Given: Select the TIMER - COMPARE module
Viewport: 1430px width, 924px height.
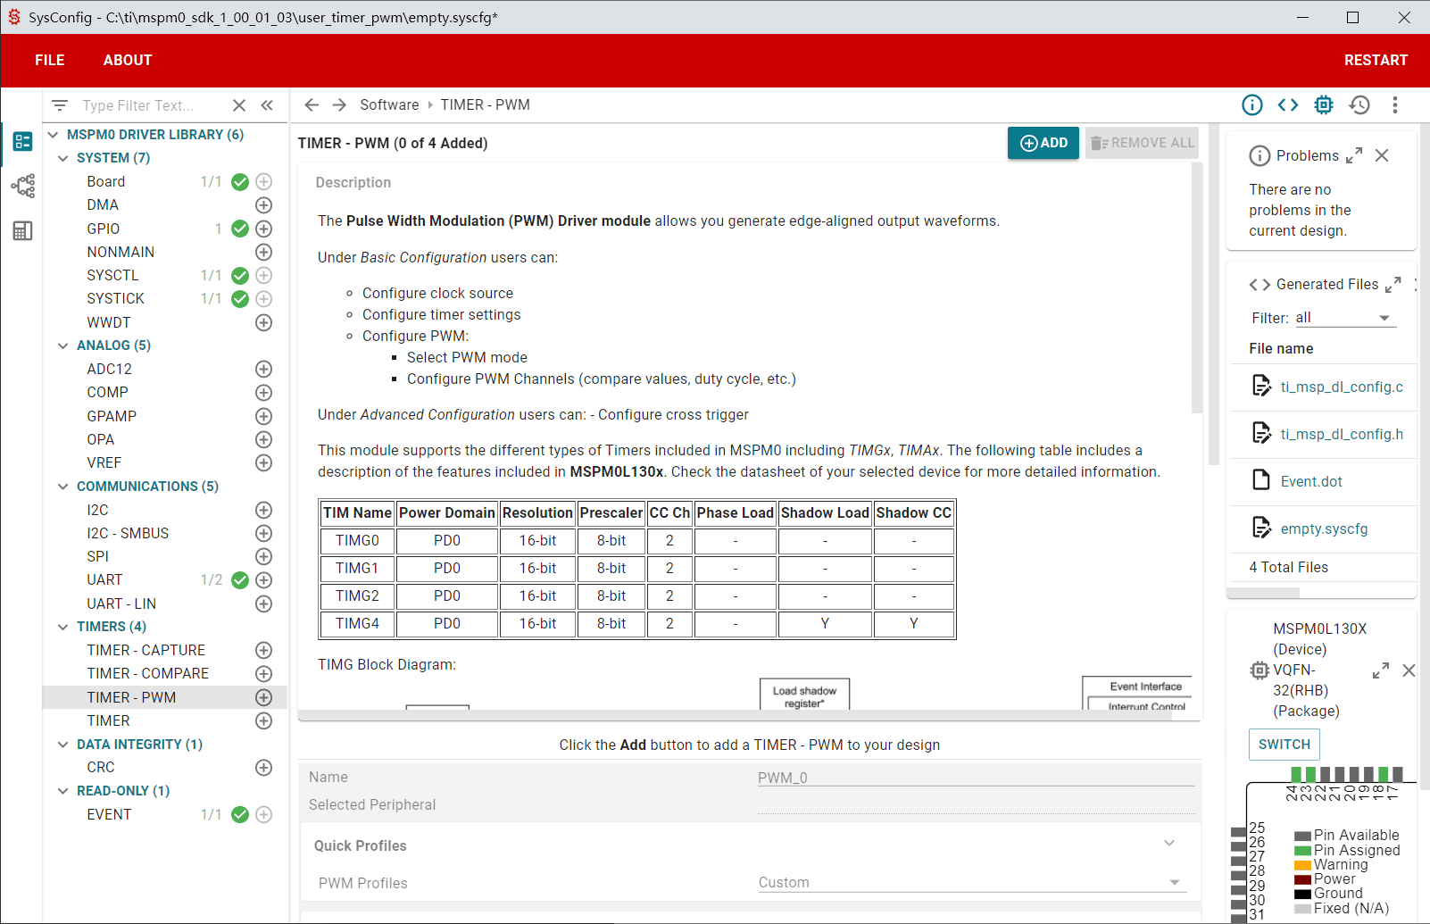Looking at the screenshot, I should click(x=148, y=673).
